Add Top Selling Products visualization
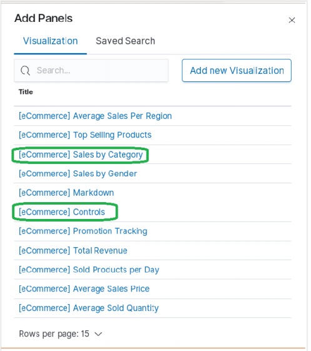The height and width of the screenshot is (351, 311). point(85,135)
